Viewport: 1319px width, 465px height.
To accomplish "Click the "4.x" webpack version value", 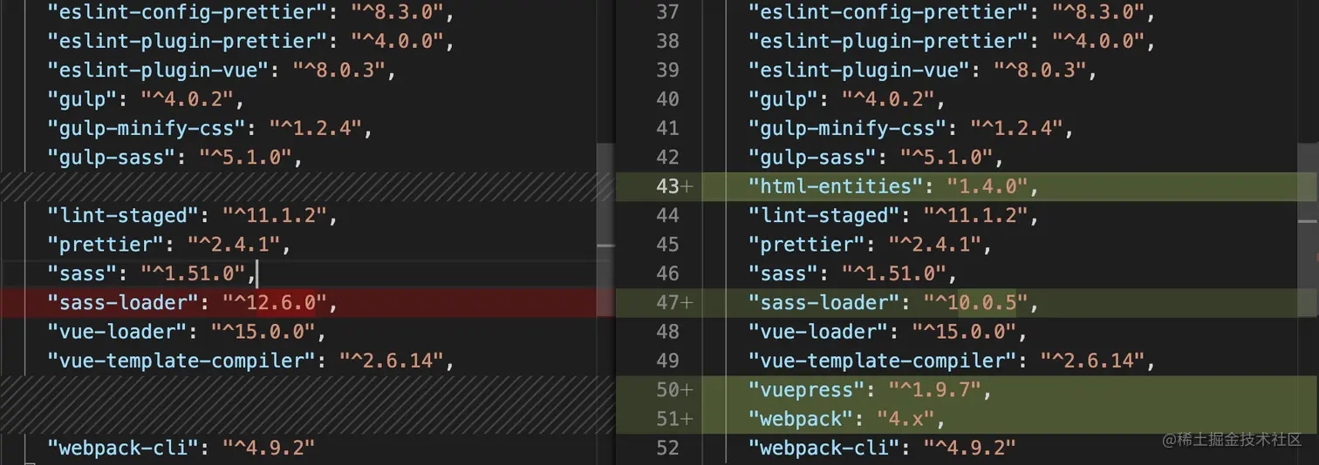I will click(906, 419).
